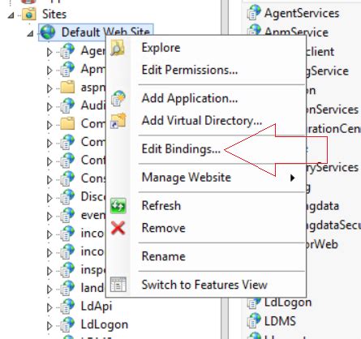Click the insp application icon in tree
Image resolution: width=361 pixels, height=339 pixels.
(x=67, y=269)
